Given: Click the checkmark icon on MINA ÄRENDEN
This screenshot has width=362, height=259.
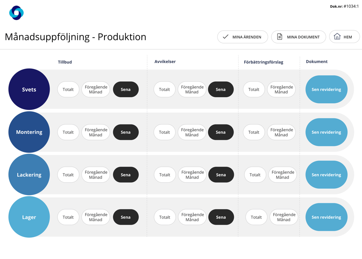Looking at the screenshot, I should 225,37.
